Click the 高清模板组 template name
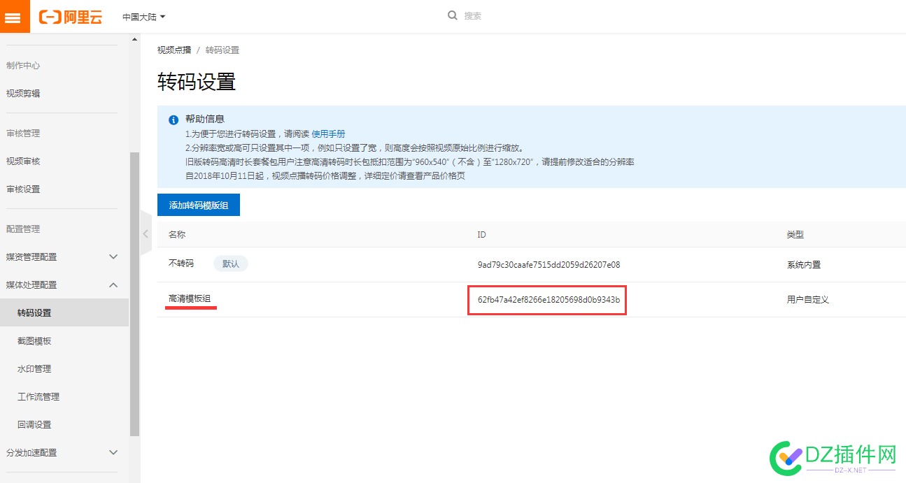This screenshot has width=906, height=483. (190, 298)
